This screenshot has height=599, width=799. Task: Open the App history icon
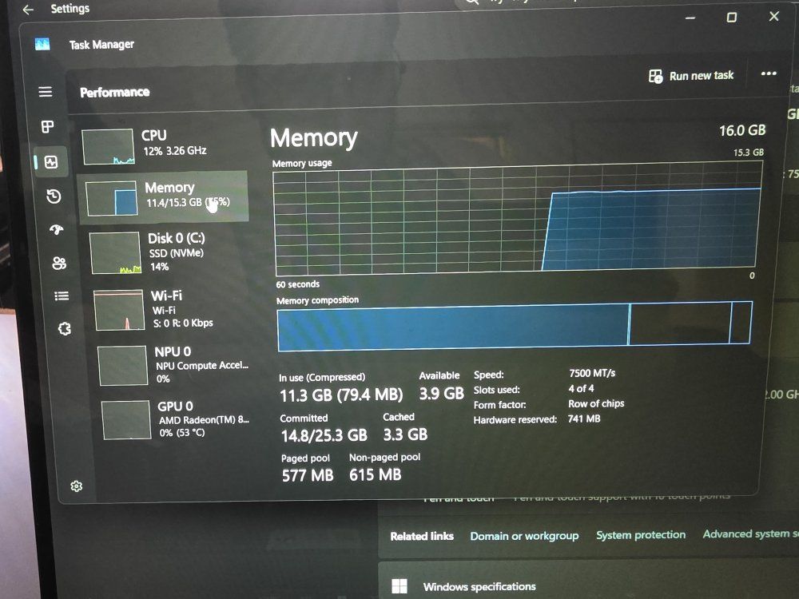tap(54, 196)
